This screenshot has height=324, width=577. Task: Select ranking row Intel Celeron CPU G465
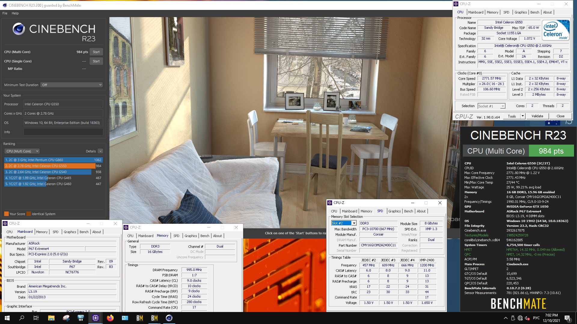53,178
